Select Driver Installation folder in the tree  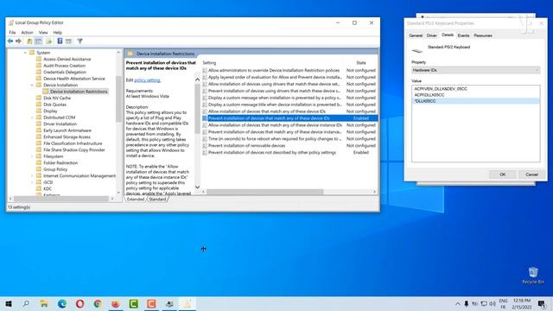[60, 124]
